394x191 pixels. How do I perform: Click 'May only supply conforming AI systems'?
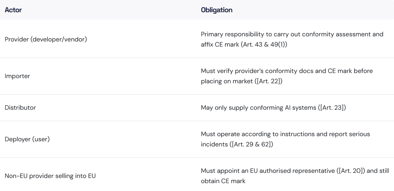(x=258, y=108)
